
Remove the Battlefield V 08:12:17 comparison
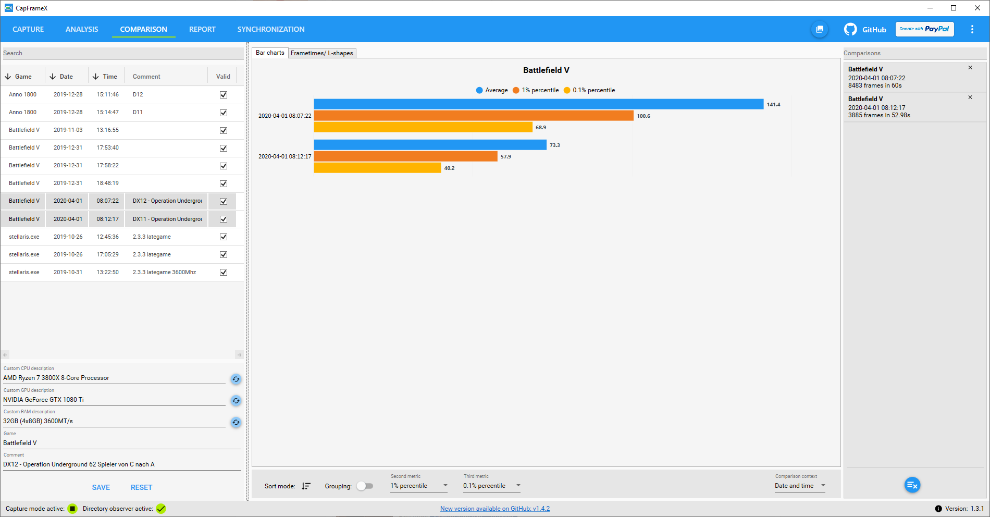[x=970, y=97]
